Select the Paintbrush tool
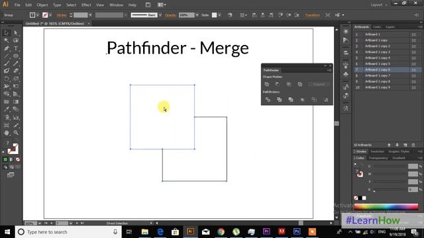 (x=7, y=63)
